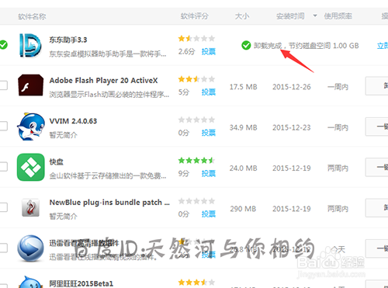Check the VVIM 2.4.0.63 row checkbox

[x=3, y=126]
